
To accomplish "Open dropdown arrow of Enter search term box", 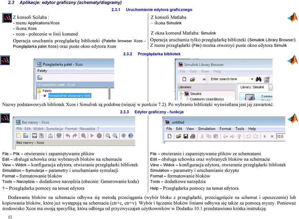I will 252,79.
